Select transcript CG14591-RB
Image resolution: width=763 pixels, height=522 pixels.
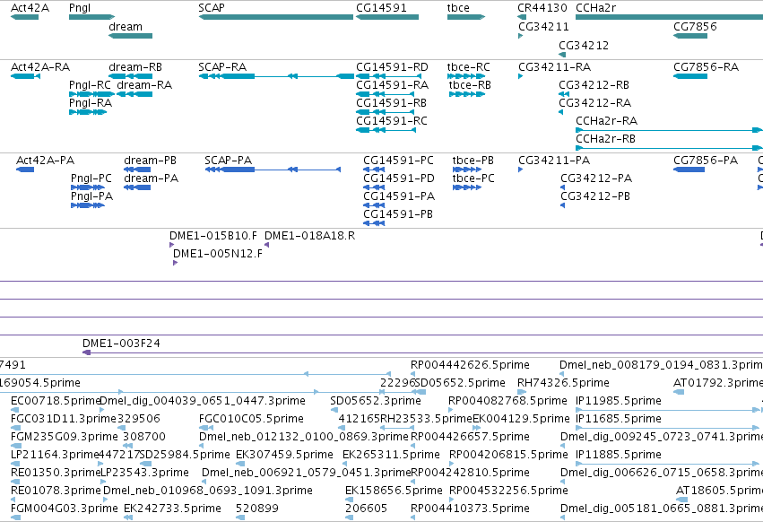click(x=386, y=112)
